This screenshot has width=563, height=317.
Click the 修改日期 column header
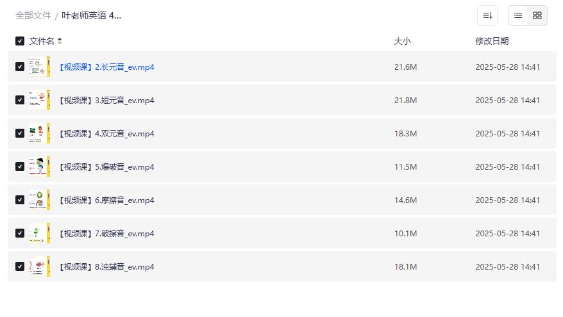(x=492, y=41)
